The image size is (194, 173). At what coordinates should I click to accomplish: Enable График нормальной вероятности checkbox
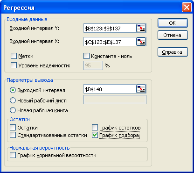[13, 155]
